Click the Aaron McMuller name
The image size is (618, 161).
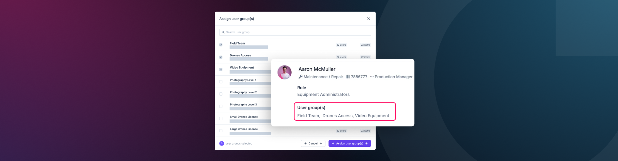pos(317,69)
